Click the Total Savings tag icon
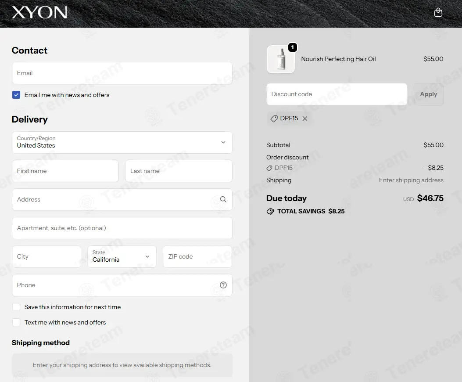 [270, 212]
